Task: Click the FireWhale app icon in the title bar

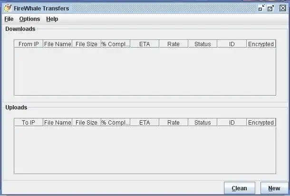Action: [8, 8]
